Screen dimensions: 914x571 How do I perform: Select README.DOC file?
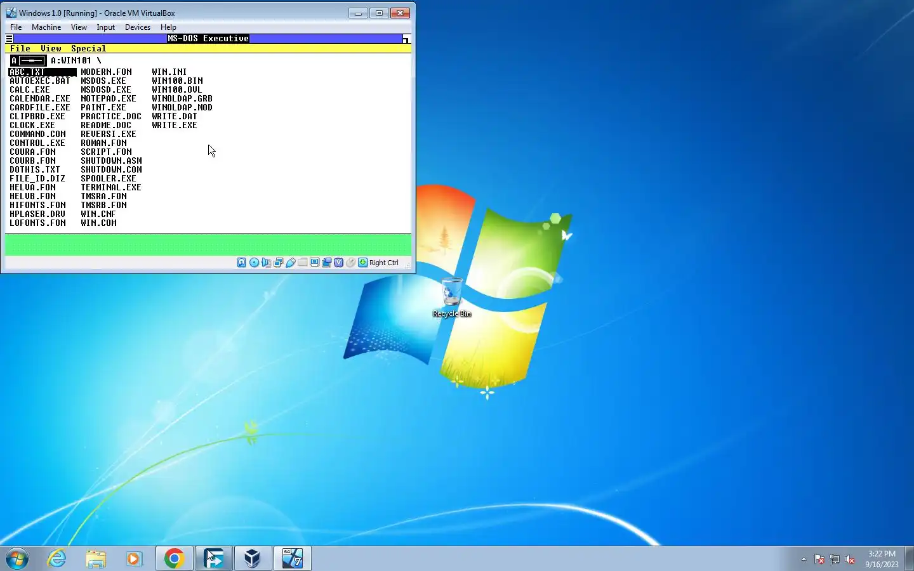coord(106,125)
